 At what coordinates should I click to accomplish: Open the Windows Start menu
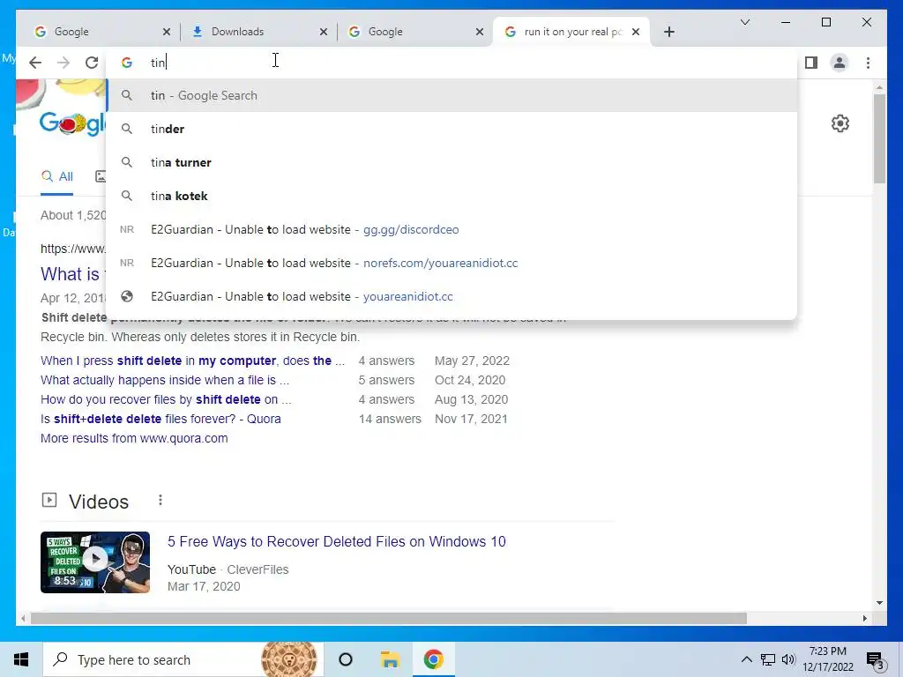[x=21, y=659]
